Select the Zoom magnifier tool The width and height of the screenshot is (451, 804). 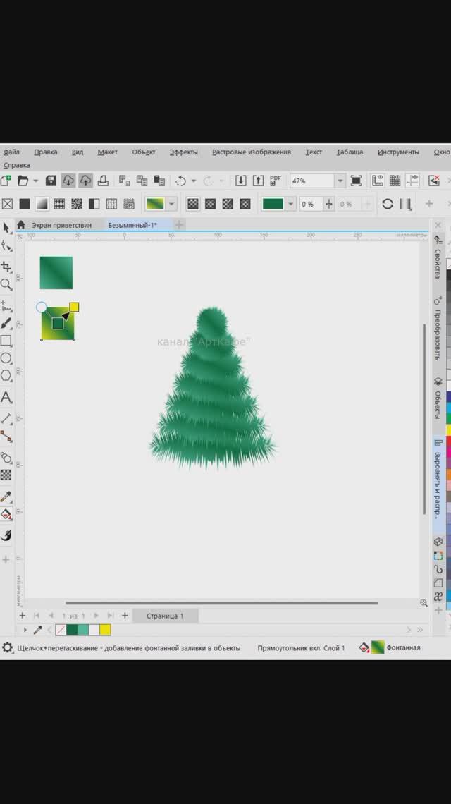point(6,285)
